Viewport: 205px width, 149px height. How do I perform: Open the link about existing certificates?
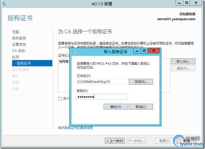click(75, 128)
